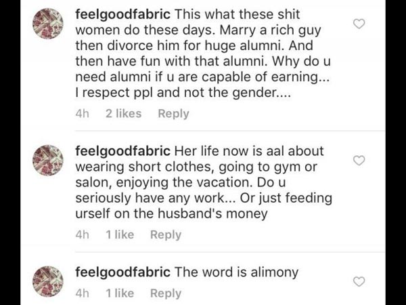Viewport: 406px width, 305px height.
Task: Open the profile picture beside the short clothes comment
Action: [x=48, y=160]
